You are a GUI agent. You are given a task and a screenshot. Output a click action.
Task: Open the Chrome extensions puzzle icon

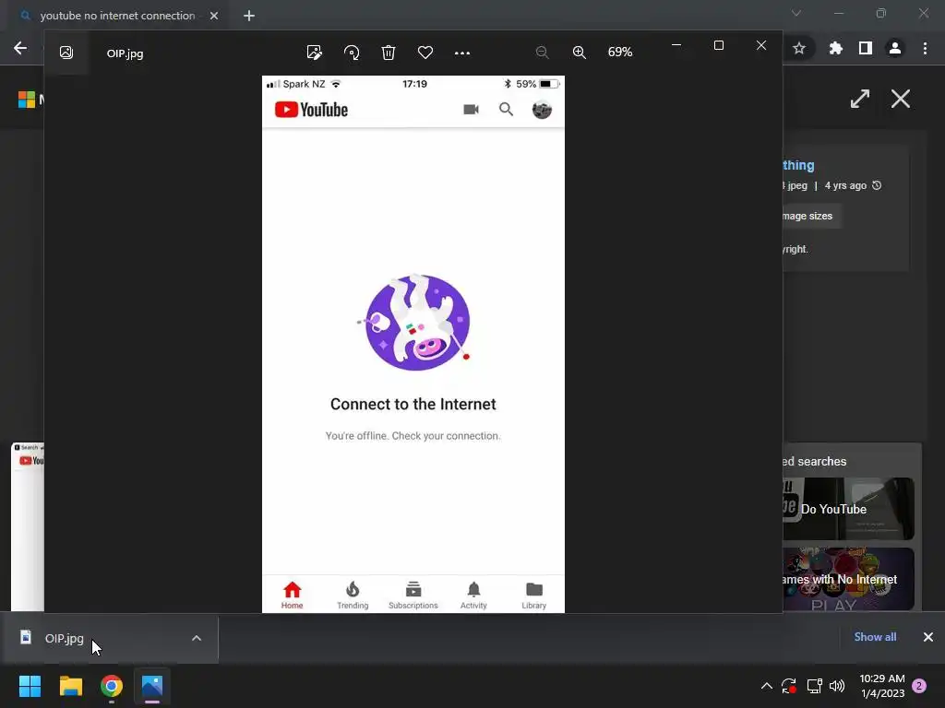(835, 48)
